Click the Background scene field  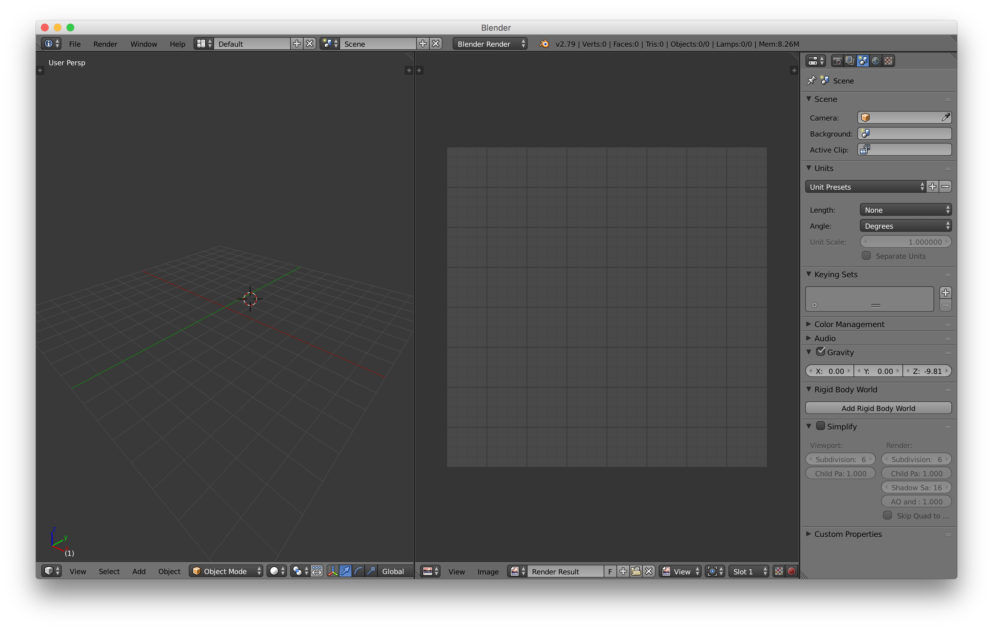pyautogui.click(x=905, y=134)
